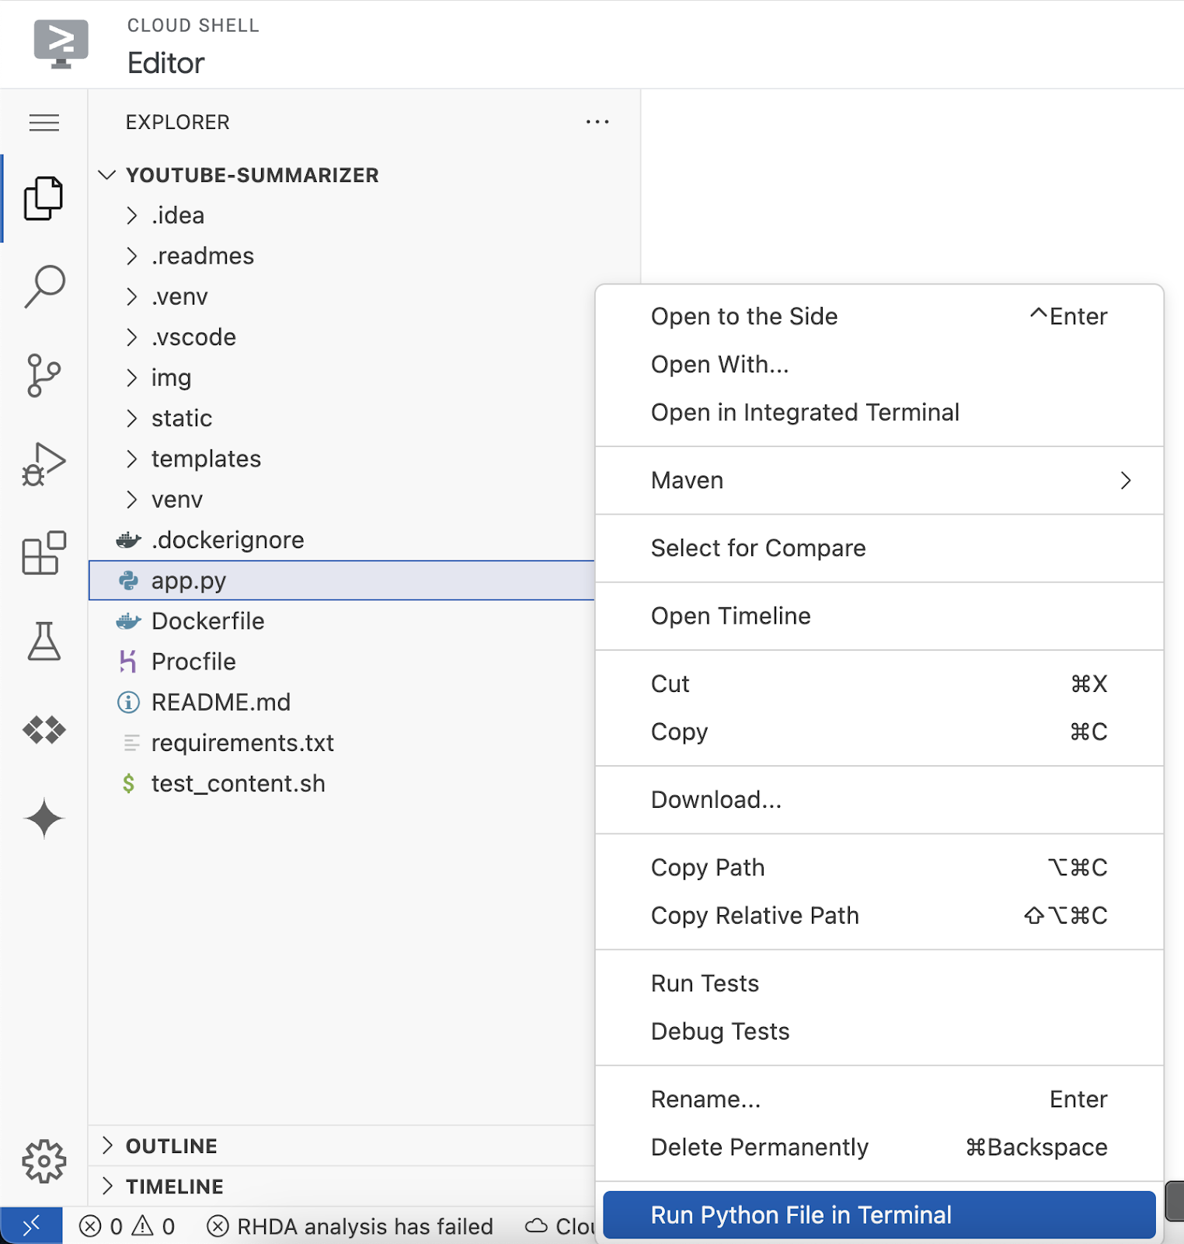Toggle the hamburger menu in activity bar
1184x1244 pixels.
(44, 123)
